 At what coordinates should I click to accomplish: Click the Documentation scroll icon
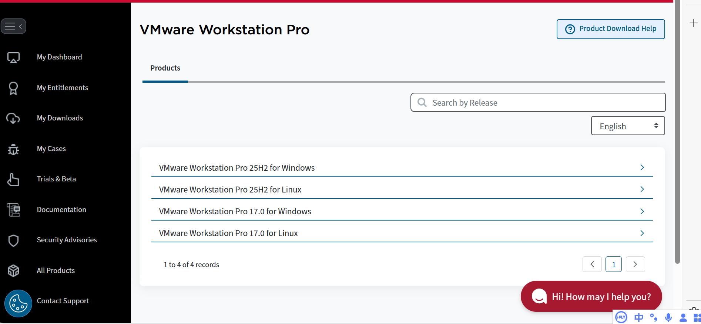(x=13, y=210)
